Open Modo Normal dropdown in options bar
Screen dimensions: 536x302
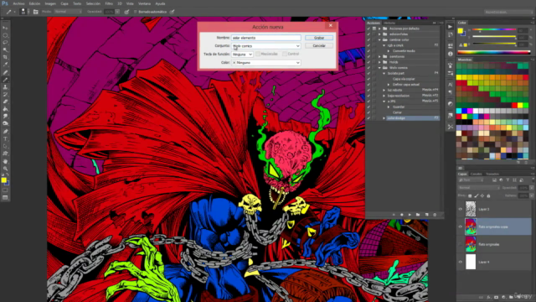pos(67,12)
